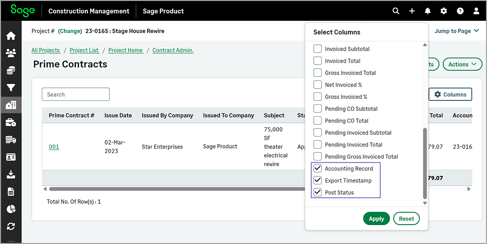The width and height of the screenshot is (487, 244).
Task: Reset the column selection
Action: pos(406,219)
